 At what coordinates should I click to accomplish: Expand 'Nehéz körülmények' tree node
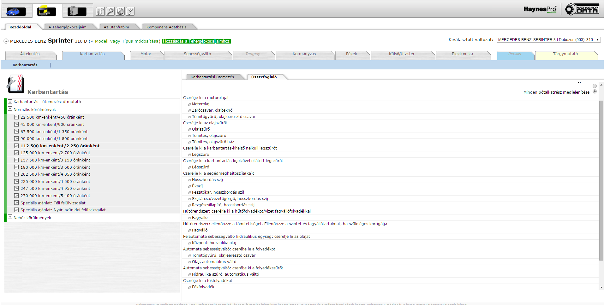click(10, 217)
